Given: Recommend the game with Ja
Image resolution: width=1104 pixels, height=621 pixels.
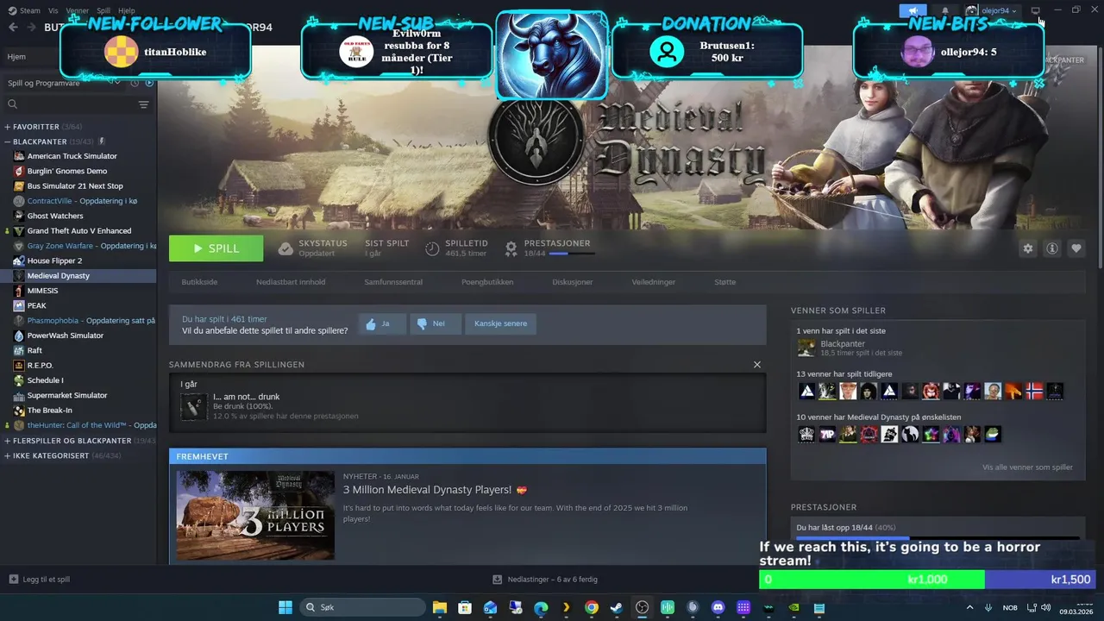Looking at the screenshot, I should pos(382,323).
